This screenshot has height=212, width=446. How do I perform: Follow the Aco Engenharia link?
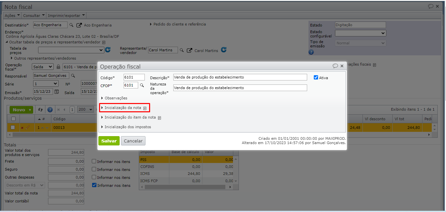pos(98,25)
